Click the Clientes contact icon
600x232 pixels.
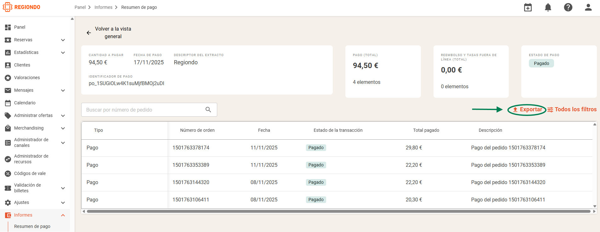click(8, 65)
